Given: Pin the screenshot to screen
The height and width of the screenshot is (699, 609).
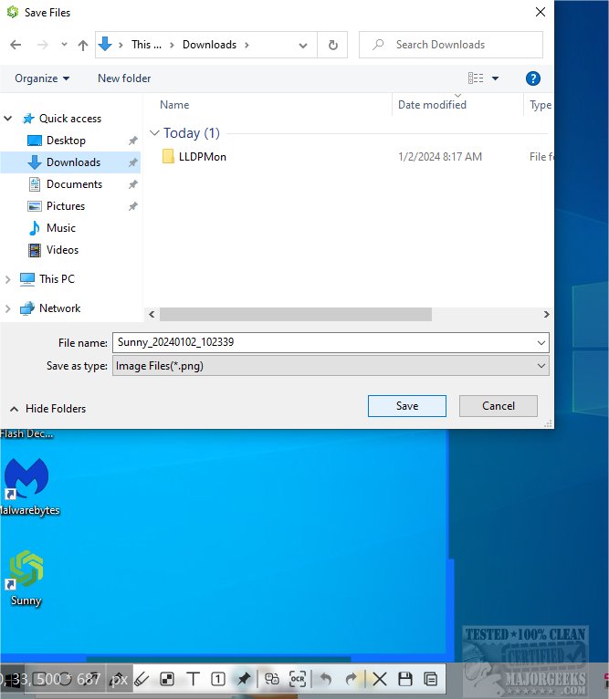Looking at the screenshot, I should click(x=244, y=680).
